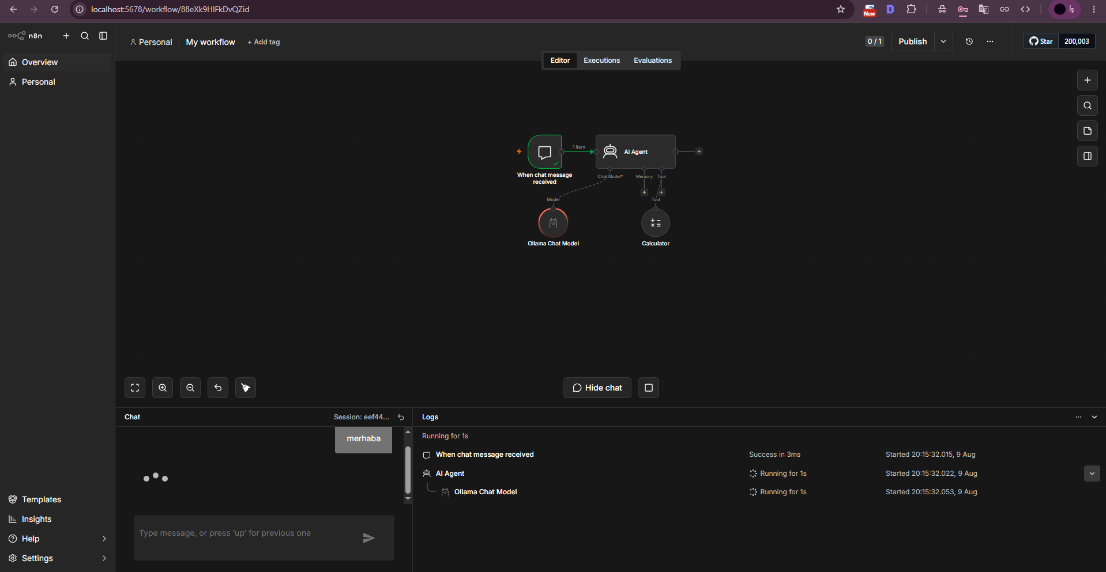Image resolution: width=1106 pixels, height=572 pixels.
Task: Open workflow options ellipsis menu
Action: pos(990,41)
